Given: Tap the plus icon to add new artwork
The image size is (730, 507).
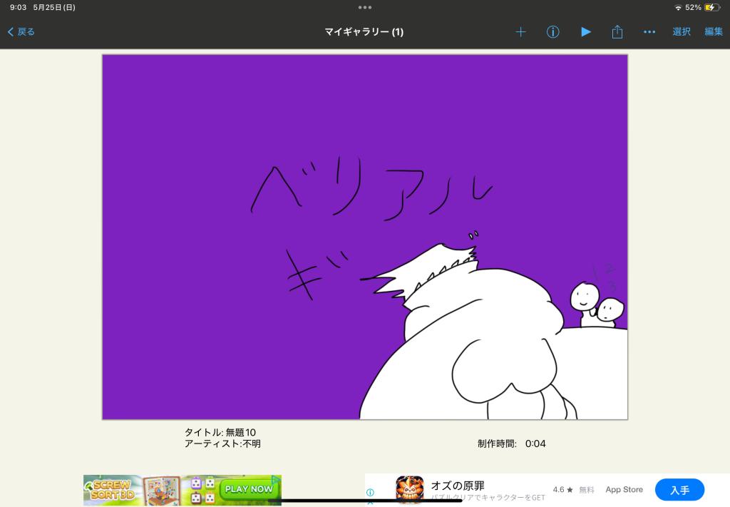Looking at the screenshot, I should pos(520,32).
